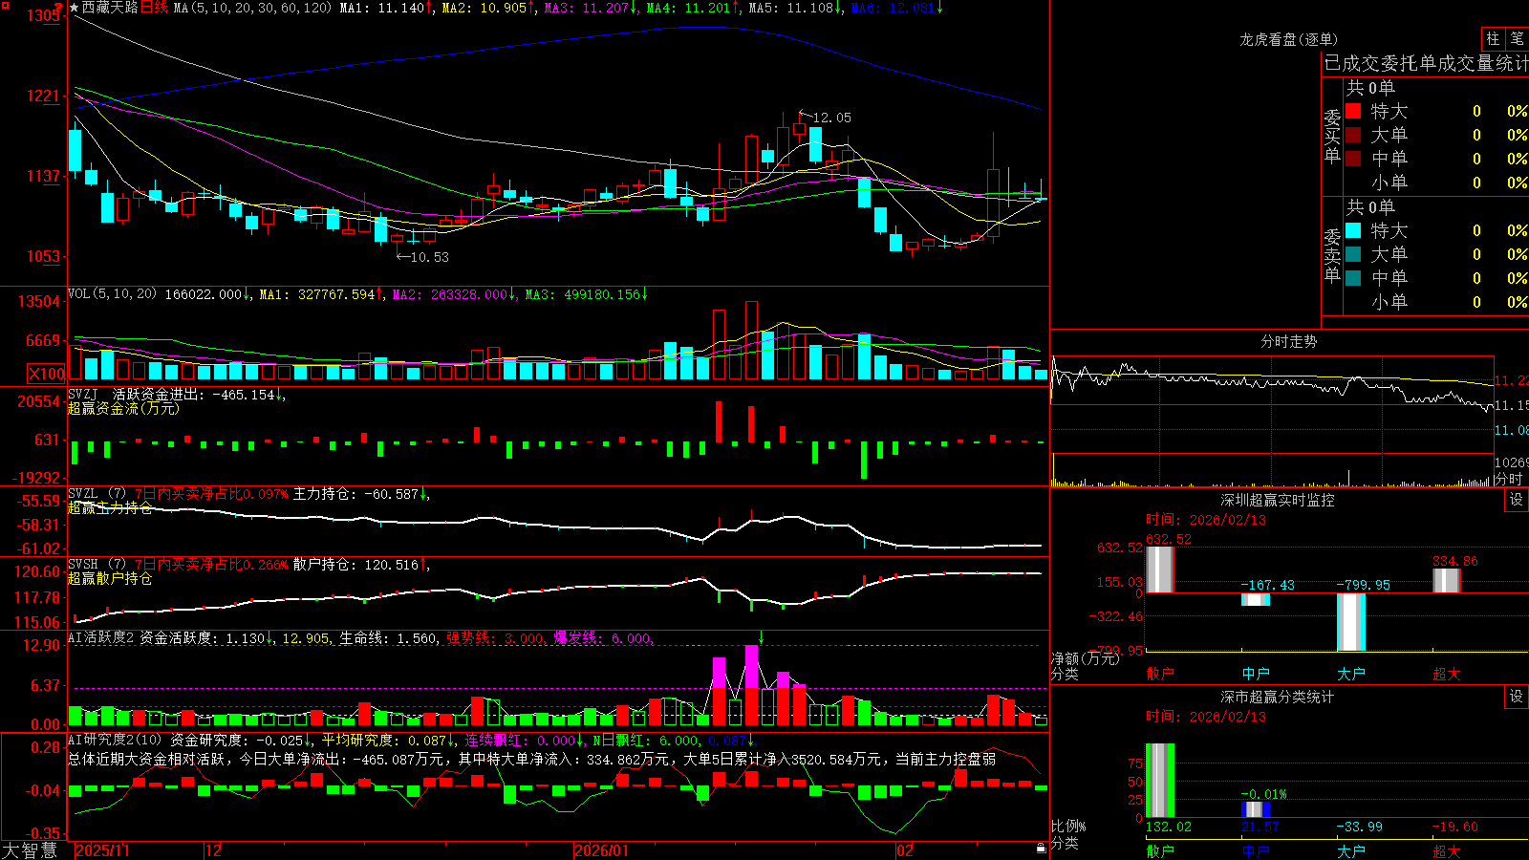
Task: Click the teal 中单 sell-order swatch
Action: 1353,278
